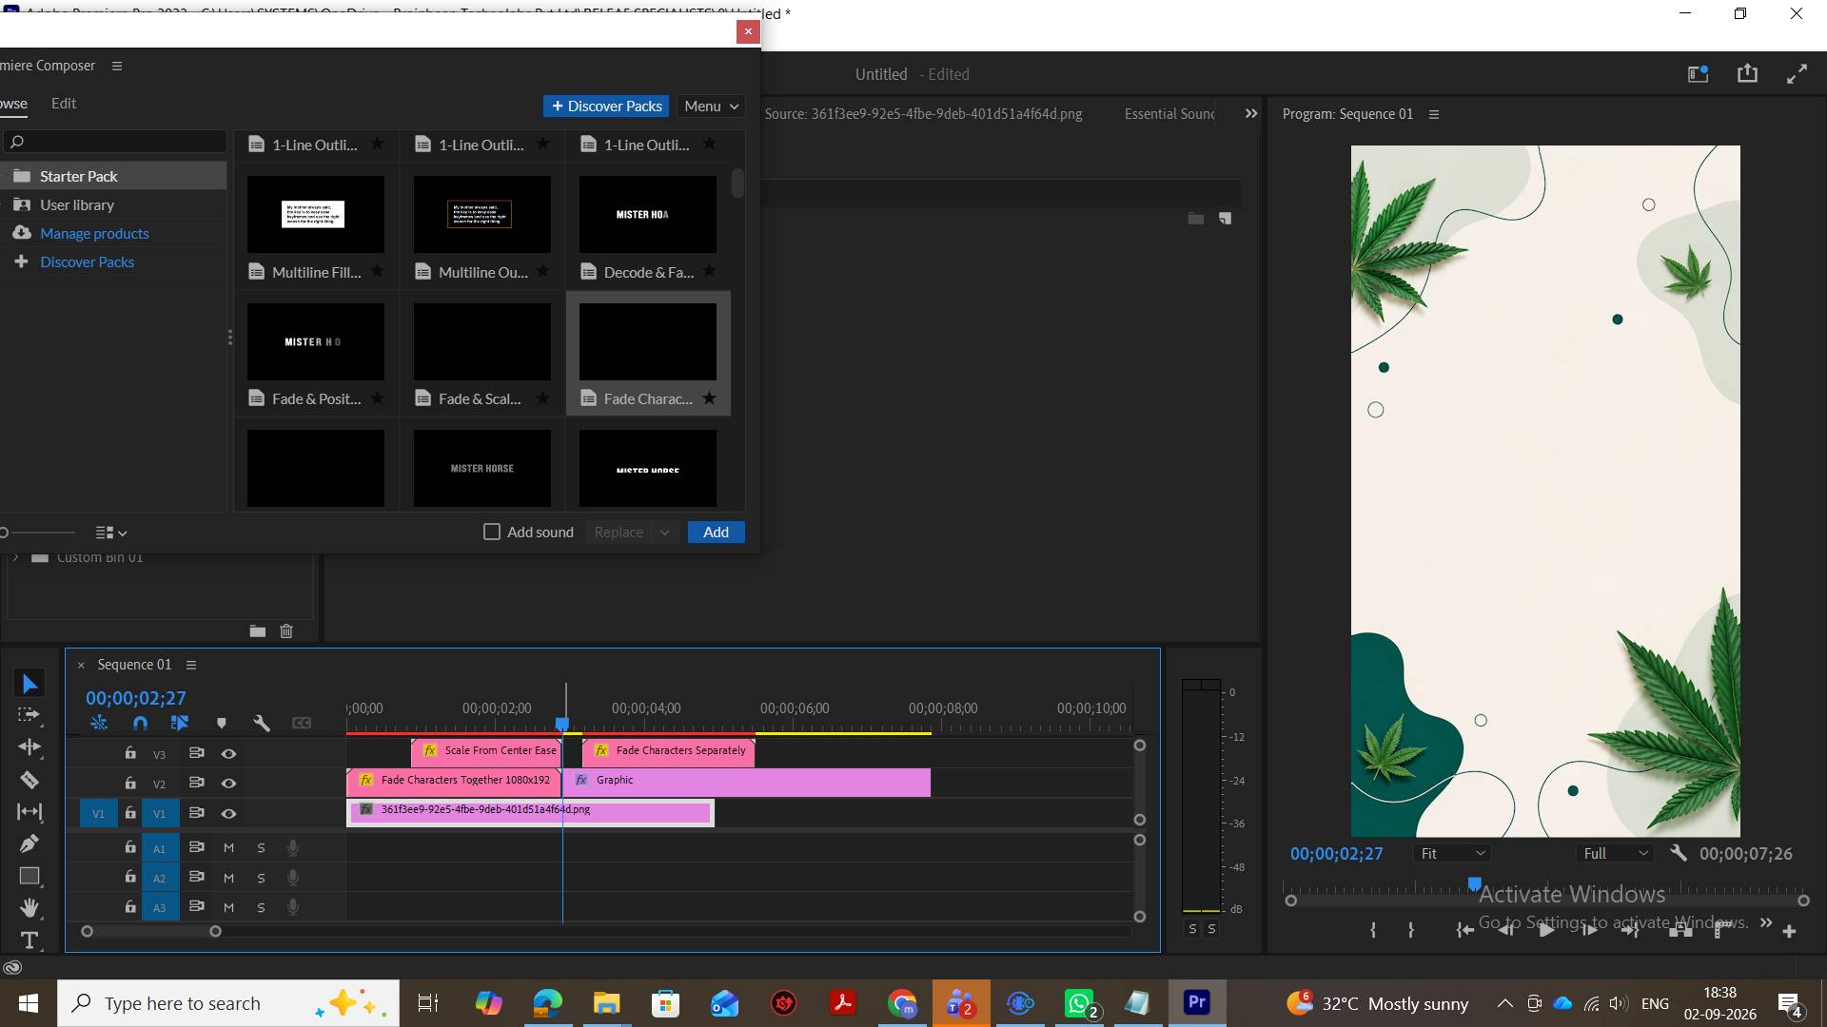This screenshot has width=1827, height=1027.
Task: Toggle the V2 track lock
Action: coord(130,783)
